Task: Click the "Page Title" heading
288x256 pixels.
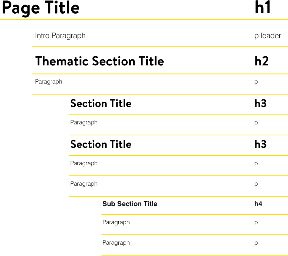Action: [40, 8]
